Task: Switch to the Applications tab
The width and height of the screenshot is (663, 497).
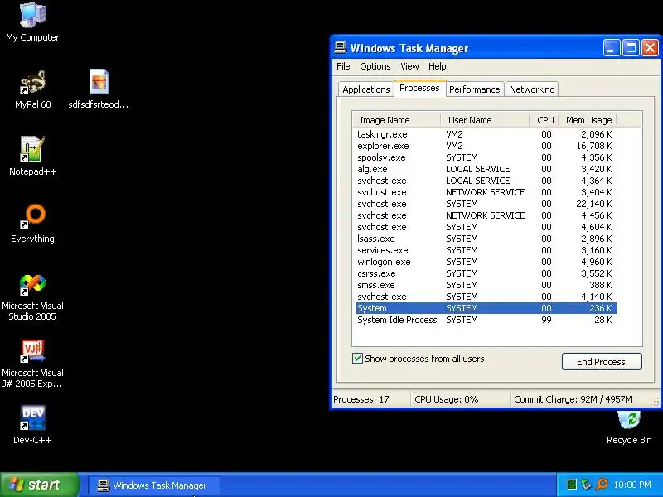Action: 366,89
